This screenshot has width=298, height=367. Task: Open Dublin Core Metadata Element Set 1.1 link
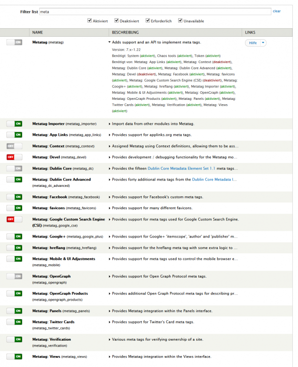click(x=181, y=168)
